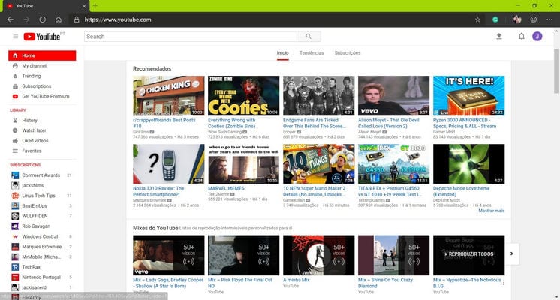
Task: Open the account avatar menu
Action: (x=537, y=37)
